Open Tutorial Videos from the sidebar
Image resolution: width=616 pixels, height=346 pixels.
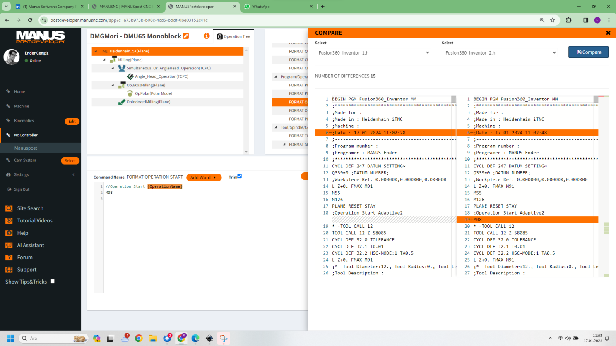[x=34, y=221]
